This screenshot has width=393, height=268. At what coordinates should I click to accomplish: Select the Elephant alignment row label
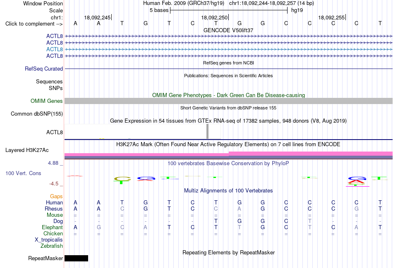point(52,227)
